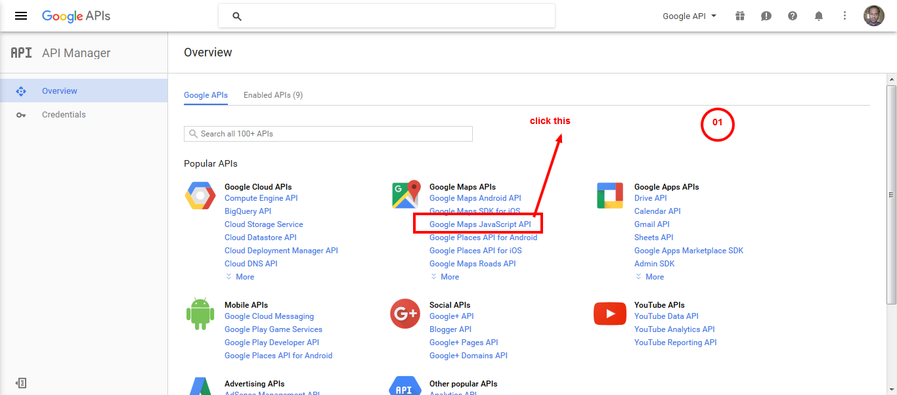Image resolution: width=897 pixels, height=395 pixels.
Task: Click the Google Maps APIs icon
Action: click(406, 195)
